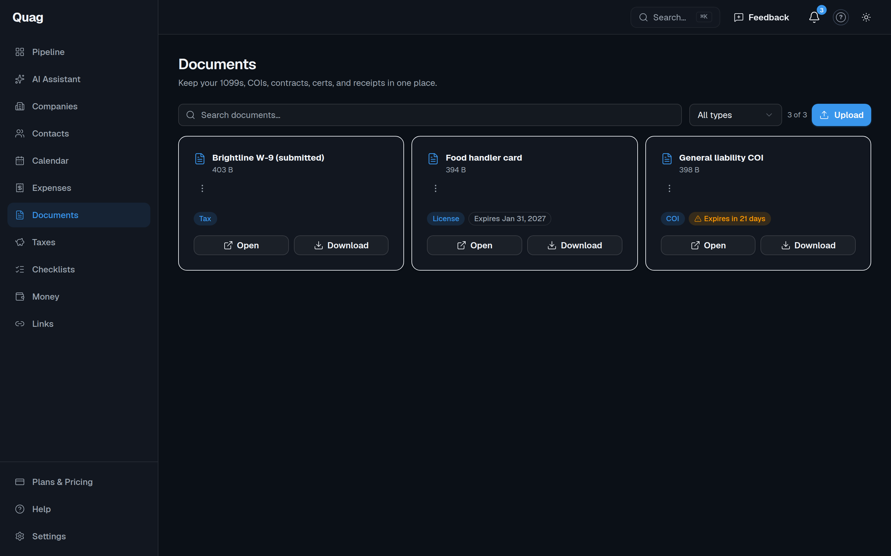Click the Brightline W-9 file icon

point(200,158)
